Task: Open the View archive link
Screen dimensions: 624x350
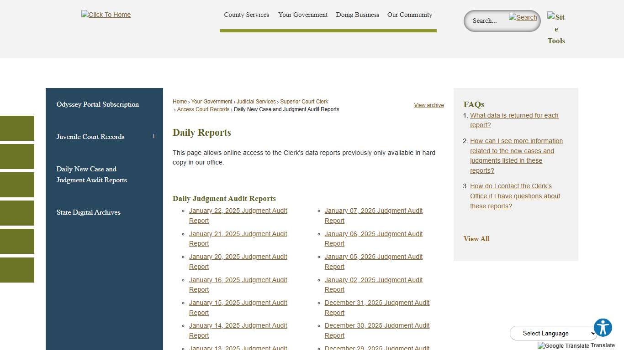Action: pos(428,105)
